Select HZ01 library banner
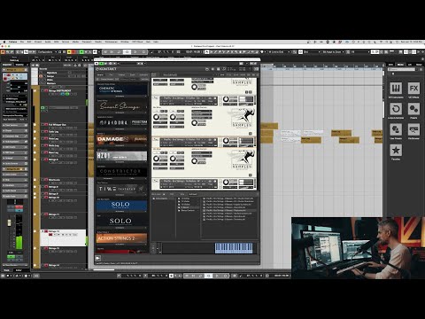Viewport: 425px width, 319px height. coord(122,156)
